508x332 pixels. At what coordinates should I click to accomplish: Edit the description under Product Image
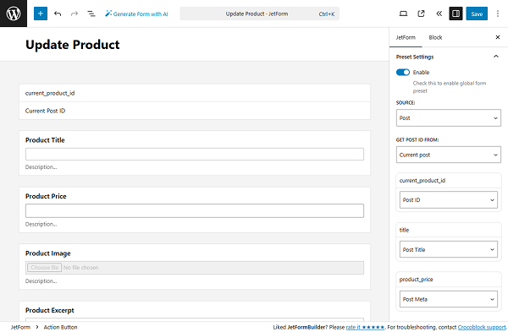click(x=41, y=281)
